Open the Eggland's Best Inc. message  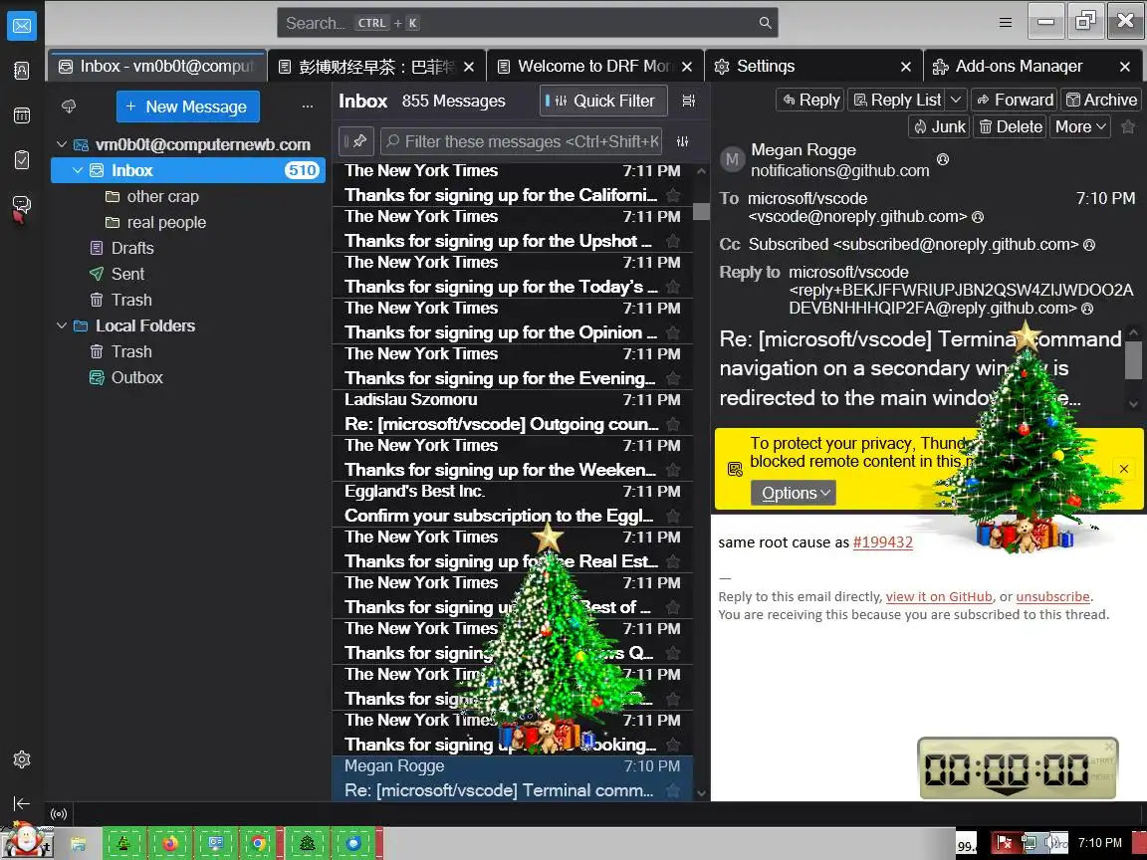coord(512,504)
